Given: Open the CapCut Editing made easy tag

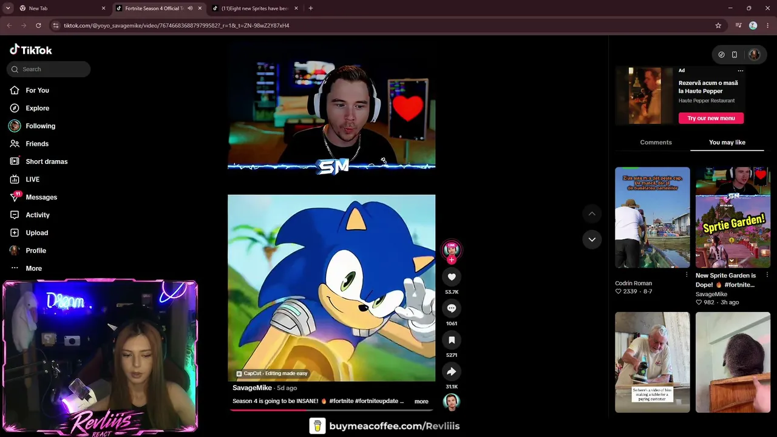Looking at the screenshot, I should [272, 373].
